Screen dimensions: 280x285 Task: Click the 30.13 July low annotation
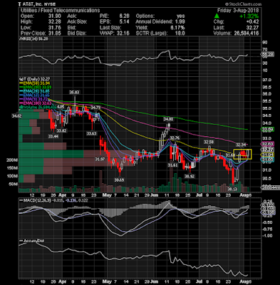(x=232, y=189)
